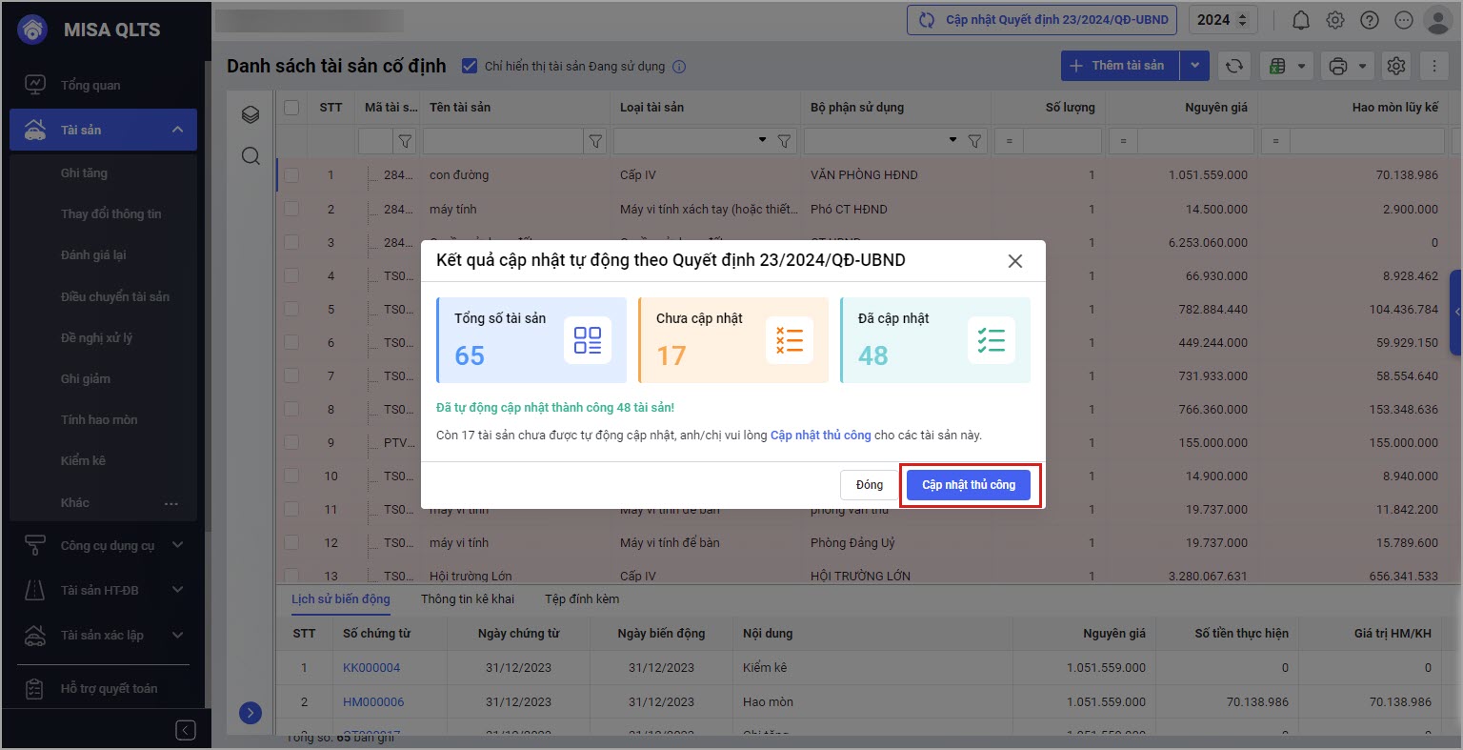Image resolution: width=1463 pixels, height=750 pixels.
Task: Click the 'Cập nhật thủ công' button
Action: tap(969, 485)
